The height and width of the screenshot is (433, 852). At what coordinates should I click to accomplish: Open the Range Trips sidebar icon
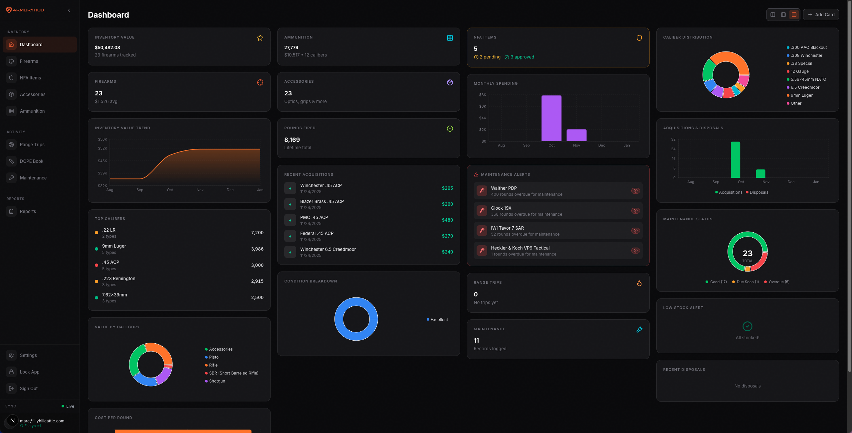[32, 145]
